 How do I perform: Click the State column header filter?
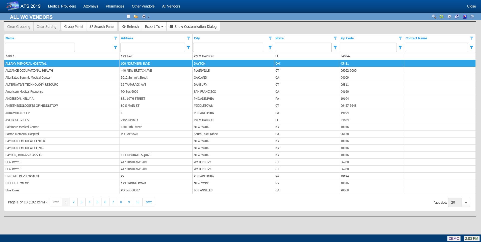tap(335, 38)
